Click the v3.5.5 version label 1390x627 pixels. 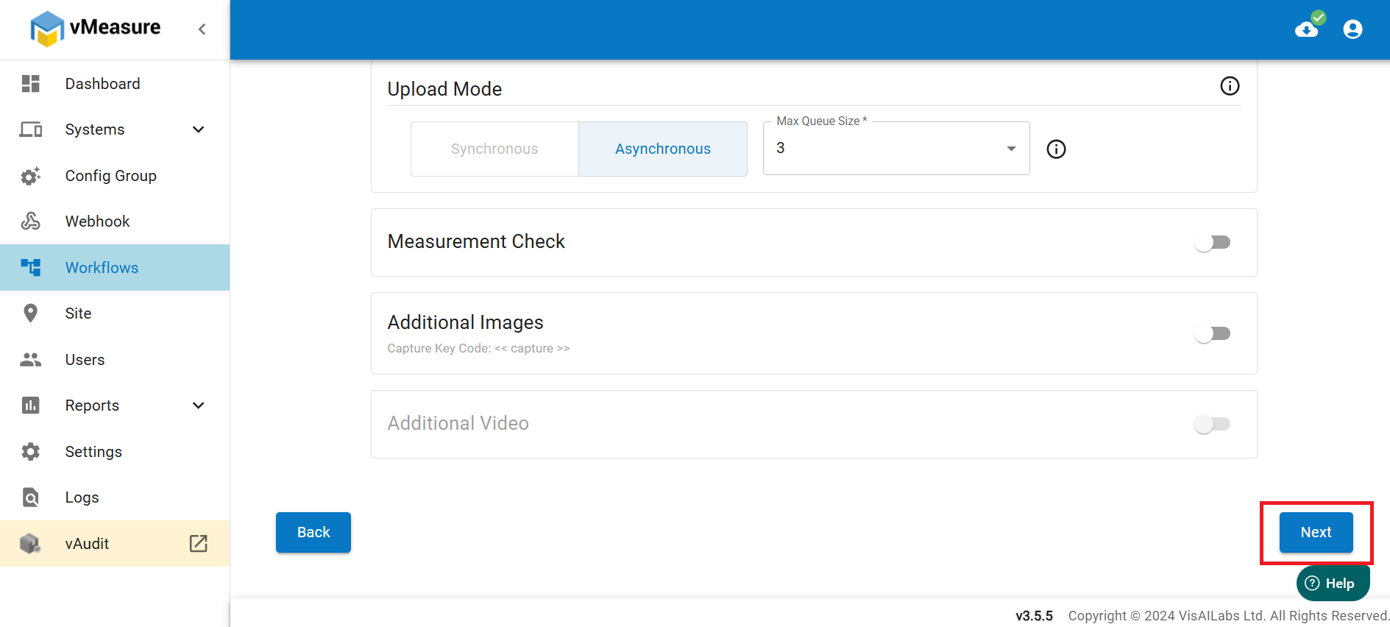click(x=1034, y=616)
